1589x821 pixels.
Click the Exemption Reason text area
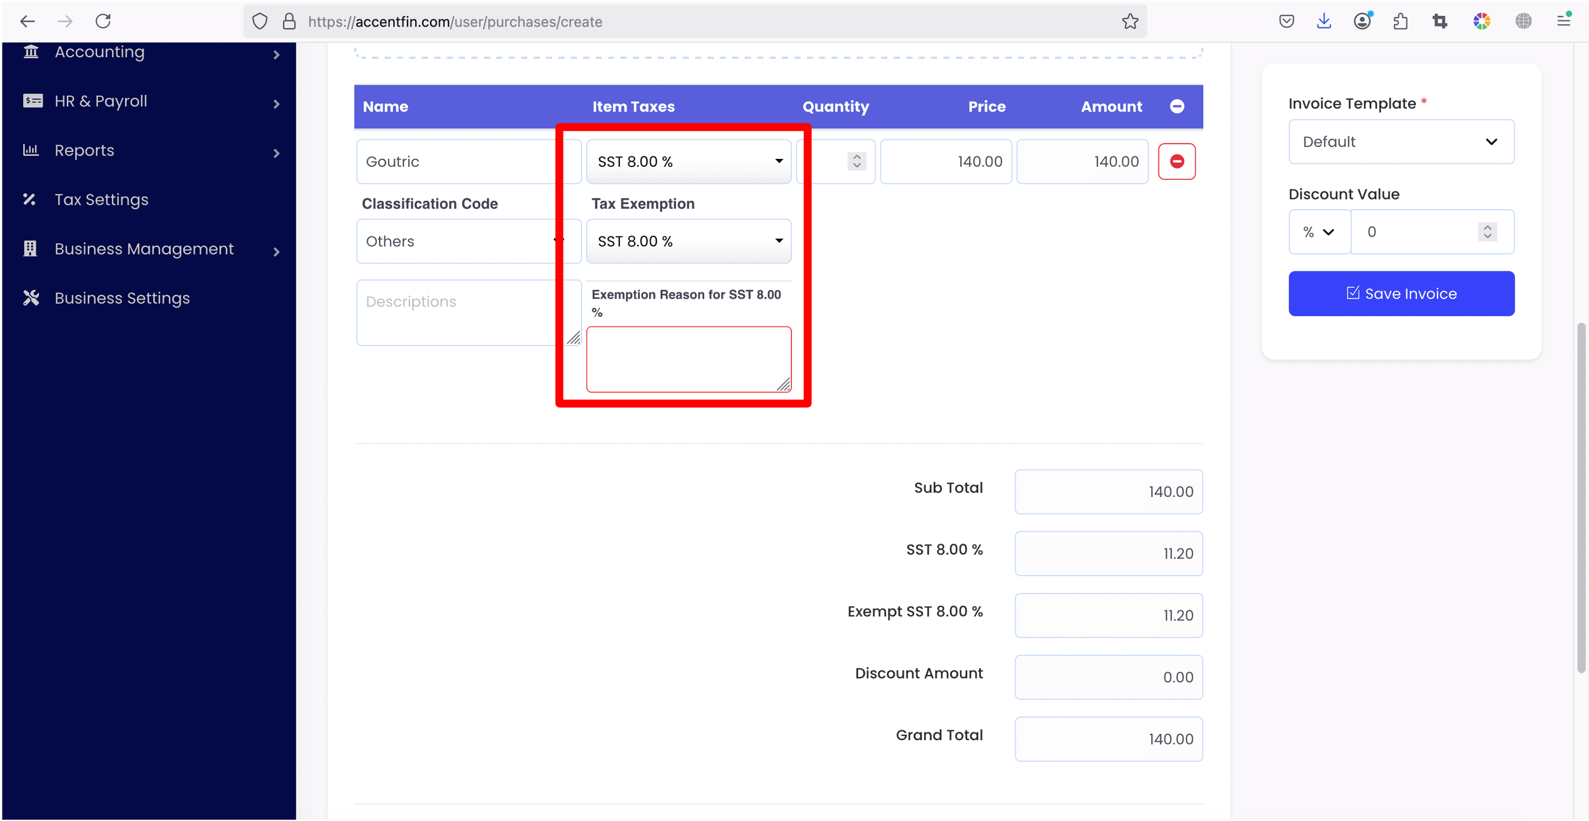click(x=688, y=358)
